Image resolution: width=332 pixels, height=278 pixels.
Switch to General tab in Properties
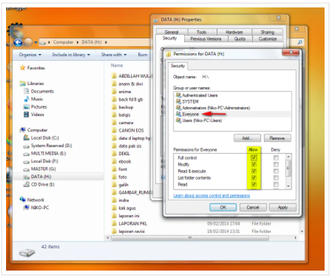pos(171,32)
